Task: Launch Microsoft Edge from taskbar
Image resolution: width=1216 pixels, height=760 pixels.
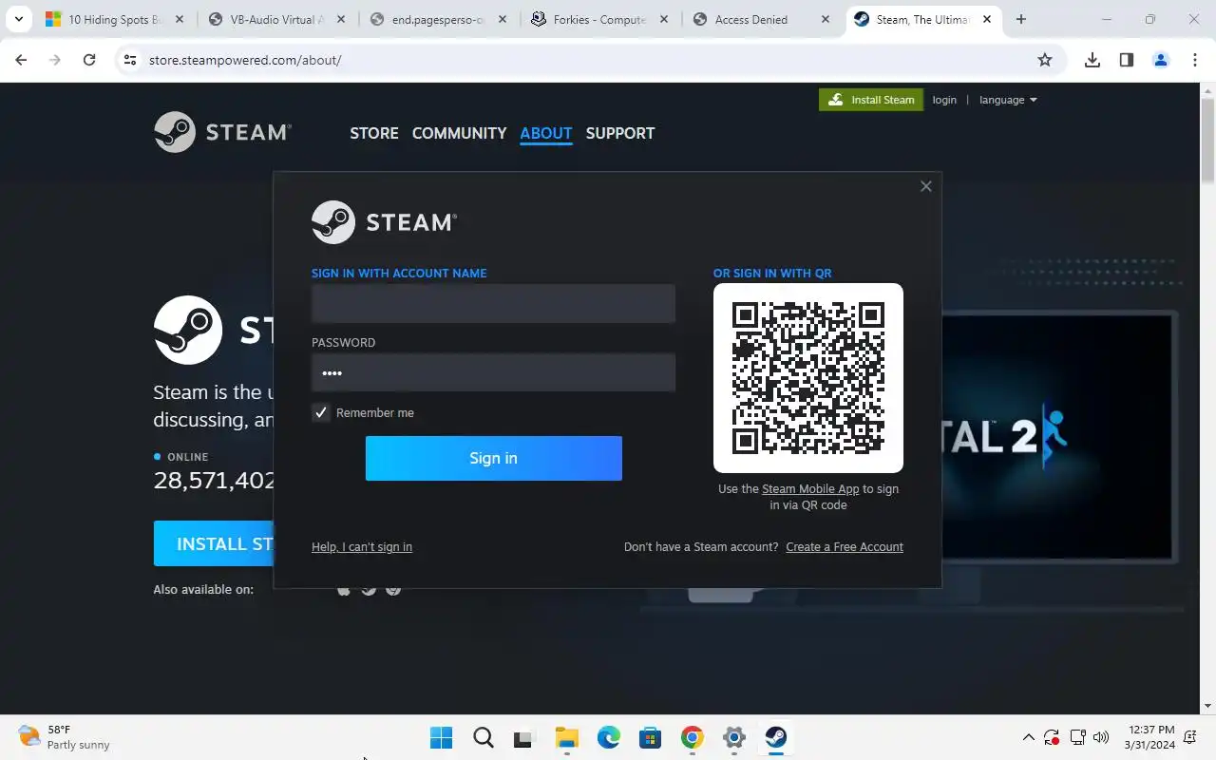Action: (609, 737)
